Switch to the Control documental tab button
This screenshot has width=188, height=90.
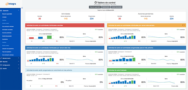117,7
